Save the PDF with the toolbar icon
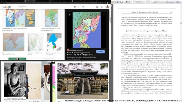Viewport: 182px width, 102px height. 115,2
